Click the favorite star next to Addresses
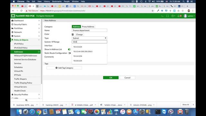 [39, 52]
